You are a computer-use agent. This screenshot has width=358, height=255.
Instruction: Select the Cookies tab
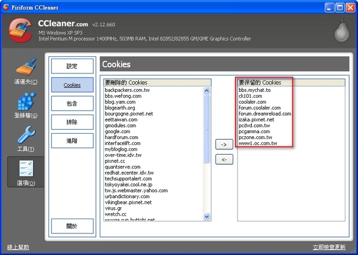click(x=72, y=85)
